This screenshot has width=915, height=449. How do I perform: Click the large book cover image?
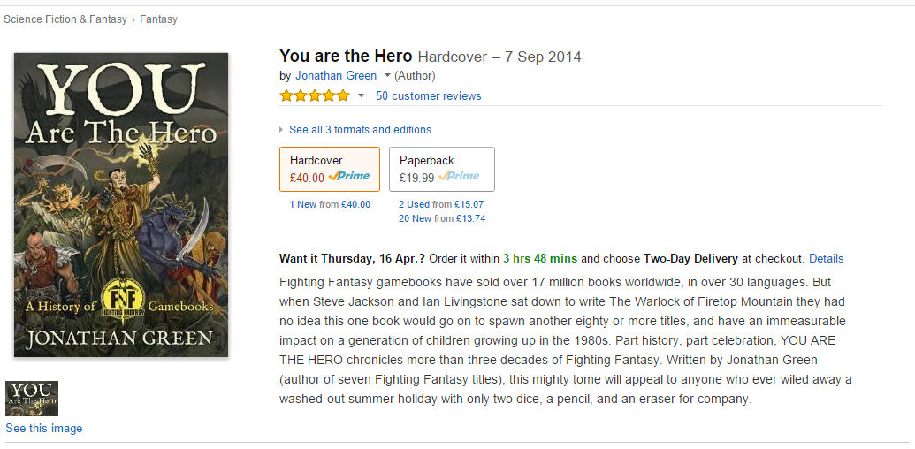click(x=121, y=205)
